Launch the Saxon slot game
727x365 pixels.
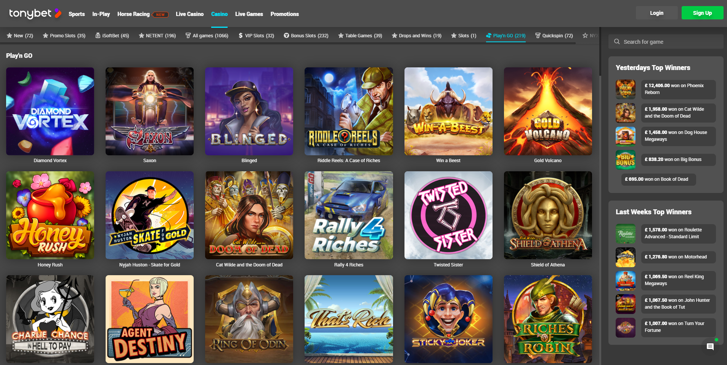149,111
